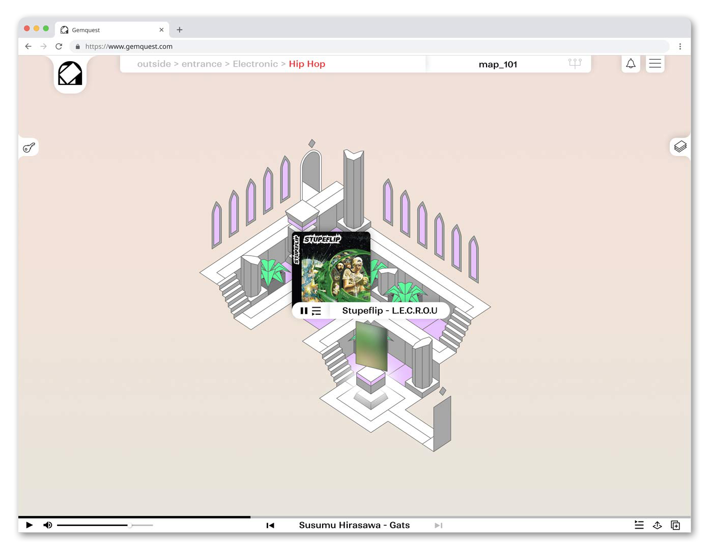Viewport: 710px width, 550px height.
Task: Click the add-to-collection icon in bottom bar
Action: coord(675,525)
